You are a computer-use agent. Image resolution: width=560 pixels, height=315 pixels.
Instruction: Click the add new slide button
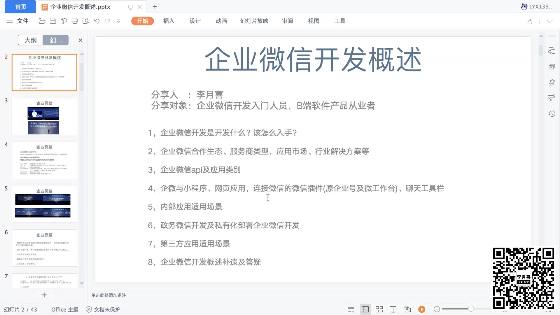tap(44, 295)
